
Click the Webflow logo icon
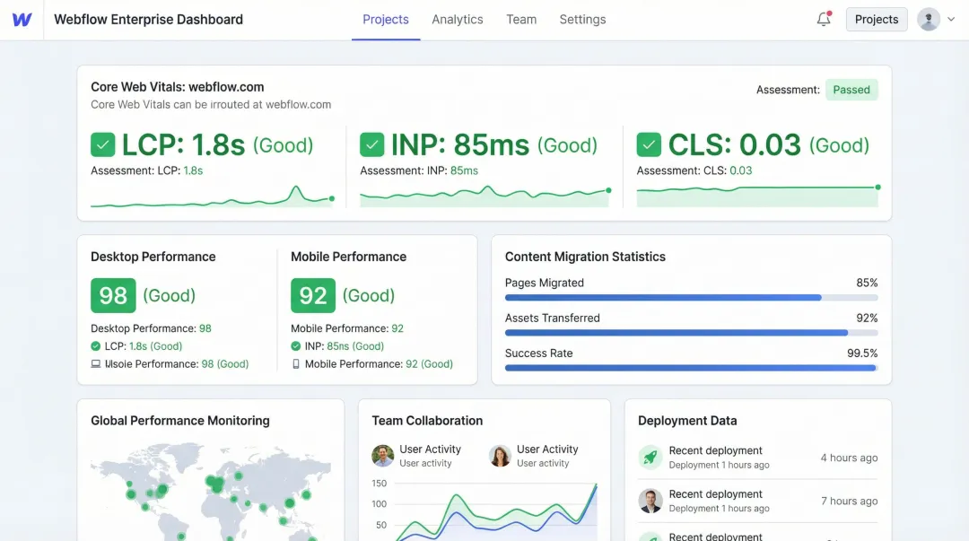(22, 20)
